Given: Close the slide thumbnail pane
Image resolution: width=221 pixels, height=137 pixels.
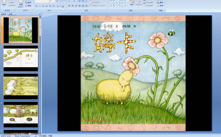Looking at the screenshot, I should click(39, 14).
